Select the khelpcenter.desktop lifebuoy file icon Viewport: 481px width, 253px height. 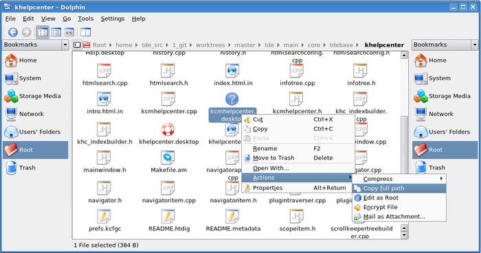[x=168, y=130]
